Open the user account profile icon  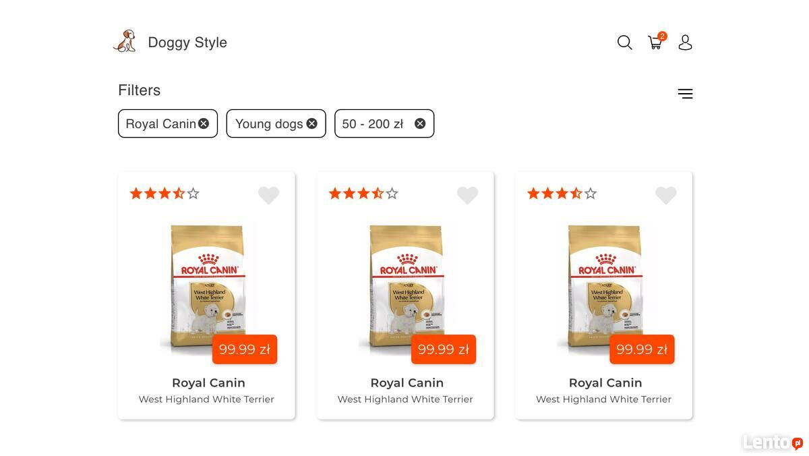[685, 42]
